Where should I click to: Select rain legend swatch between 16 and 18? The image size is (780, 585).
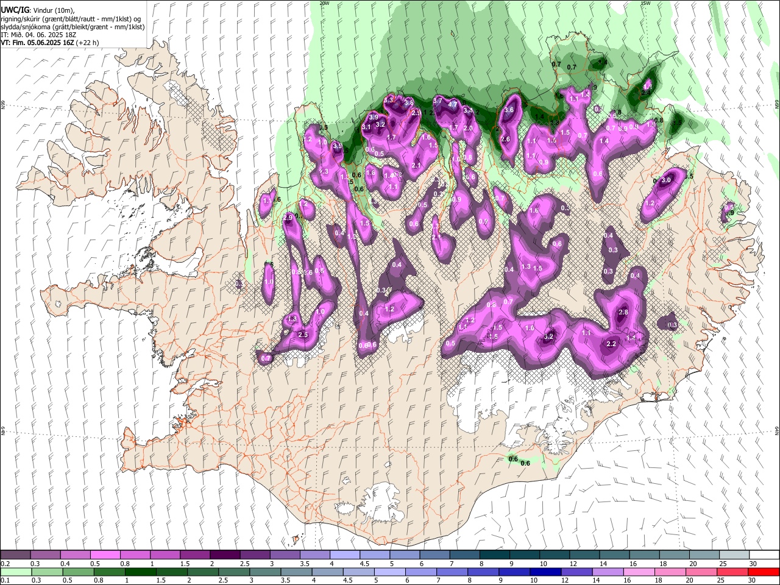tap(639, 572)
